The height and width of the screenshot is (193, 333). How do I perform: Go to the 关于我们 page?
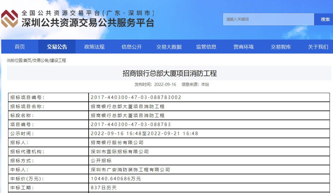pyautogui.click(x=318, y=47)
